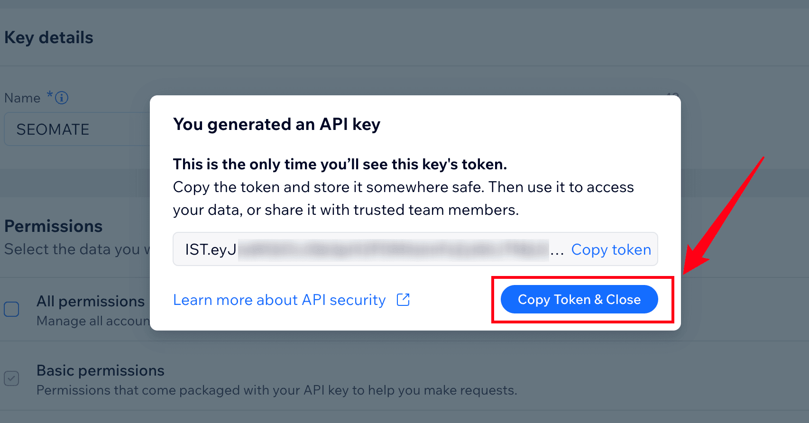Click the external link icon beside API security

tap(403, 299)
